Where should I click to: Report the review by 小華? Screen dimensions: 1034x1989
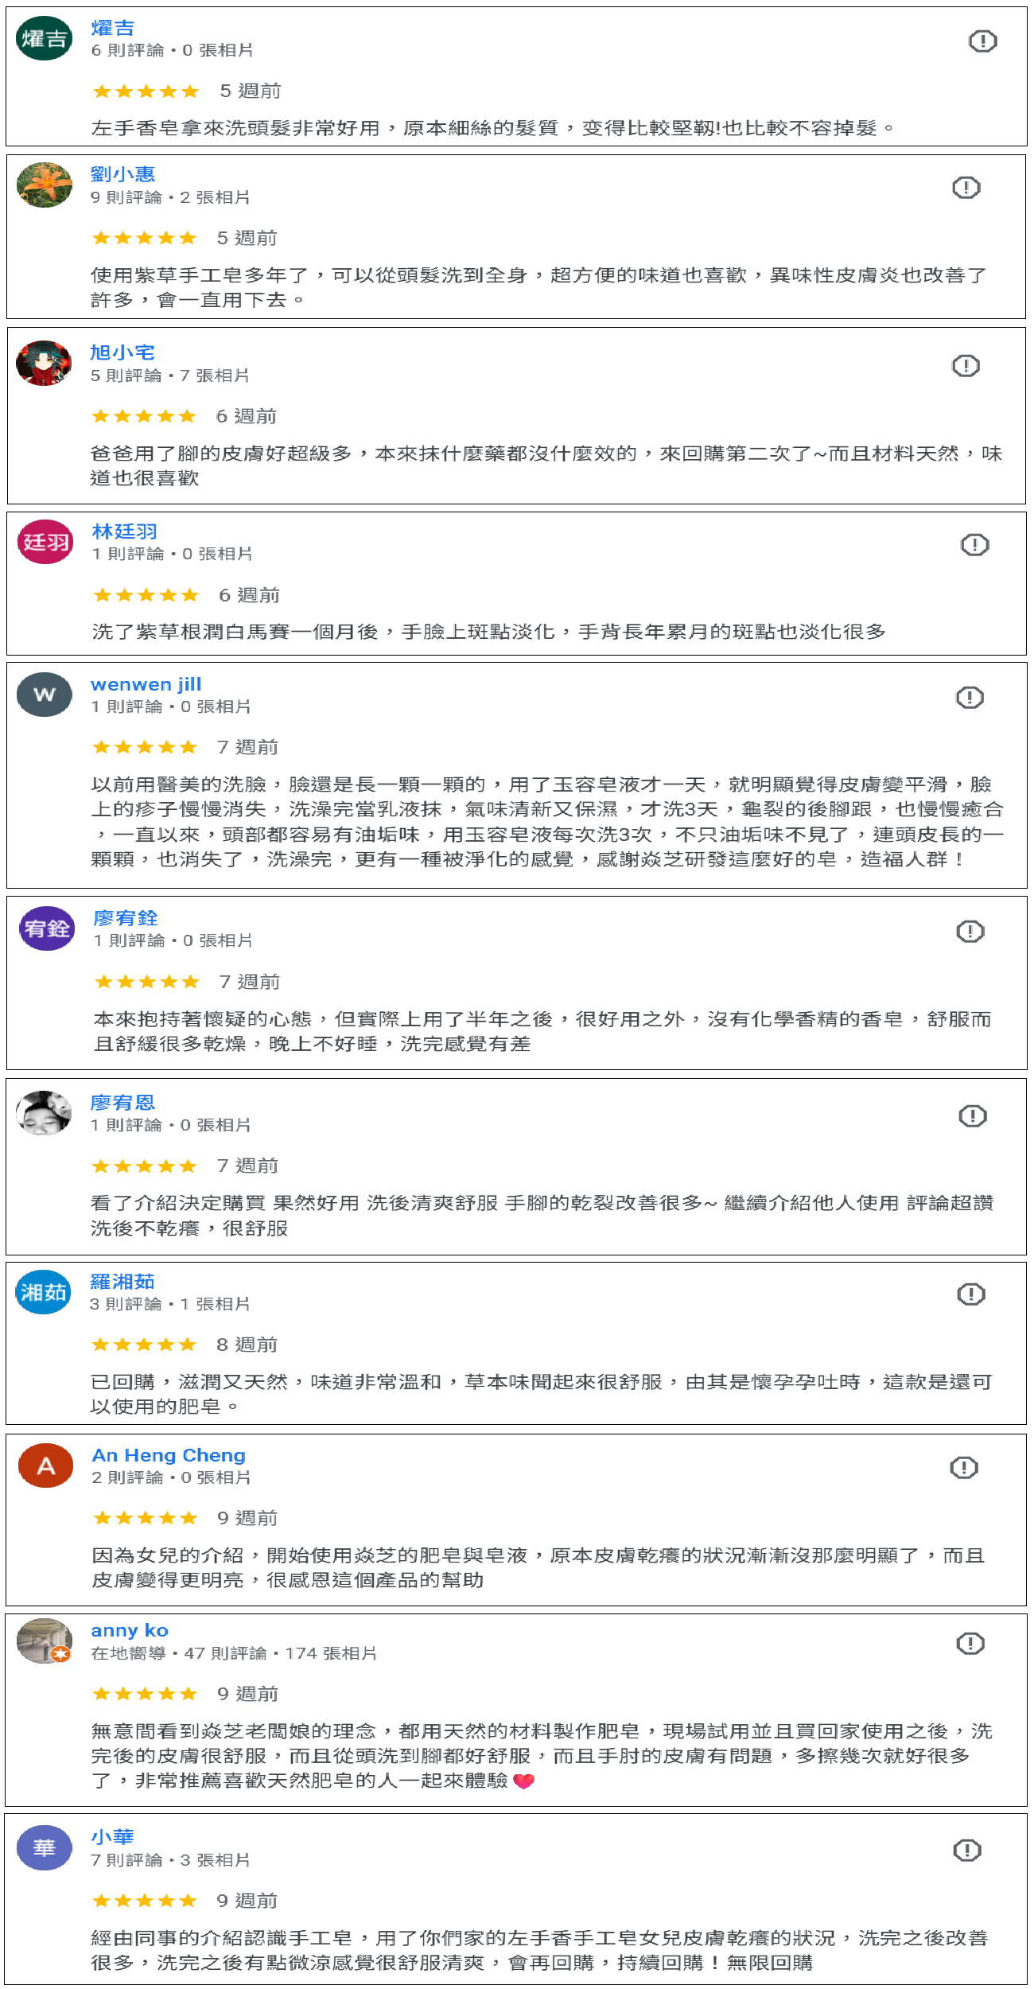pos(966,1850)
